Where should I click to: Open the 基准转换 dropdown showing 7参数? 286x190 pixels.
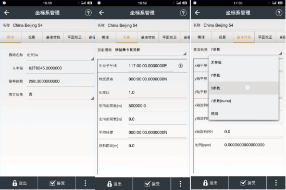click(245, 50)
